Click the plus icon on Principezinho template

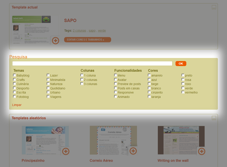pos(65,151)
